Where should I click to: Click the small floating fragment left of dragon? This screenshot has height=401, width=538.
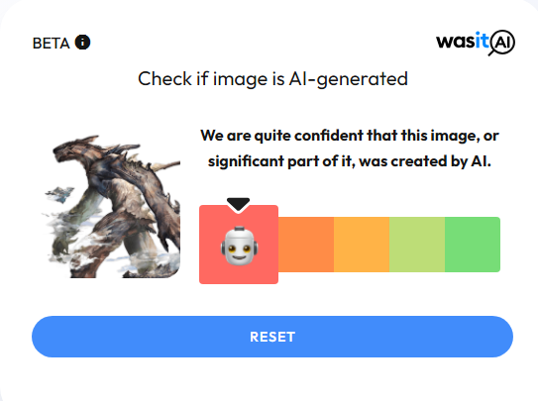point(59,194)
